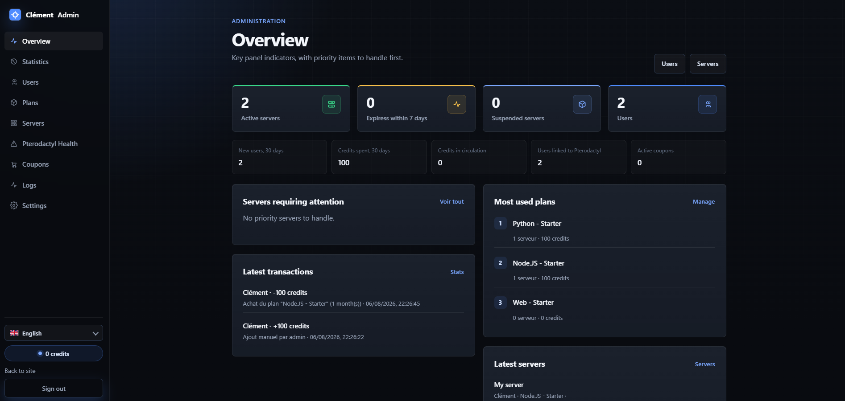The image size is (845, 401).
Task: Select the Suspended servers stat card
Action: [x=542, y=108]
